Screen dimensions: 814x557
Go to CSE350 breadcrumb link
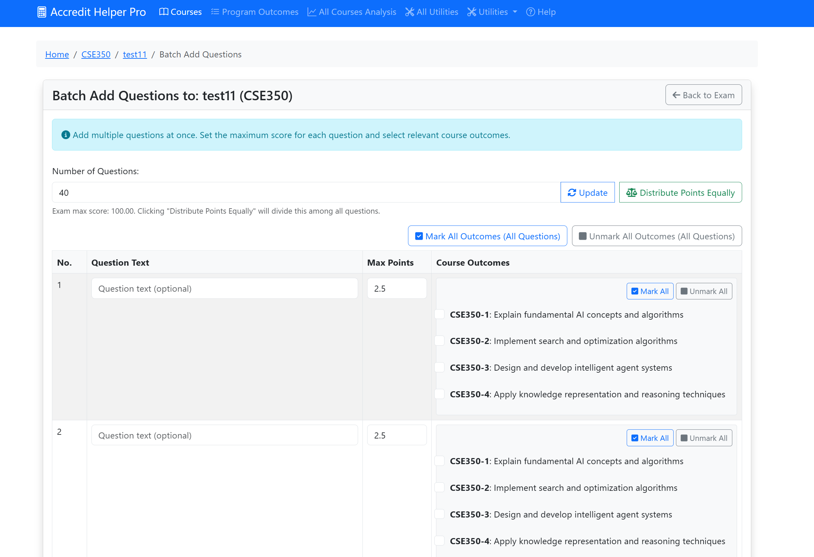(96, 54)
